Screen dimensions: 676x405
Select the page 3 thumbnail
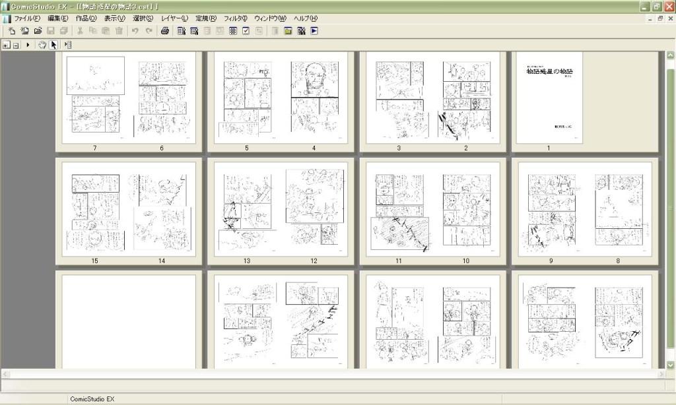click(x=399, y=98)
